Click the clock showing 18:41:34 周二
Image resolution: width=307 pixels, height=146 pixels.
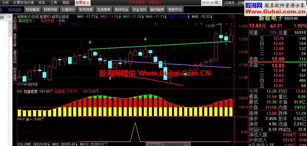tap(212, 3)
